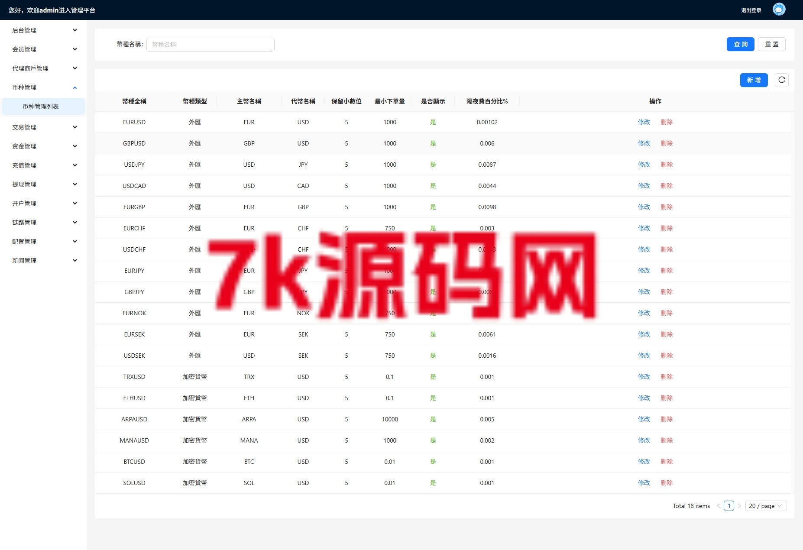This screenshot has width=803, height=550.
Task: Expand 交易管理 menu
Action: click(43, 127)
